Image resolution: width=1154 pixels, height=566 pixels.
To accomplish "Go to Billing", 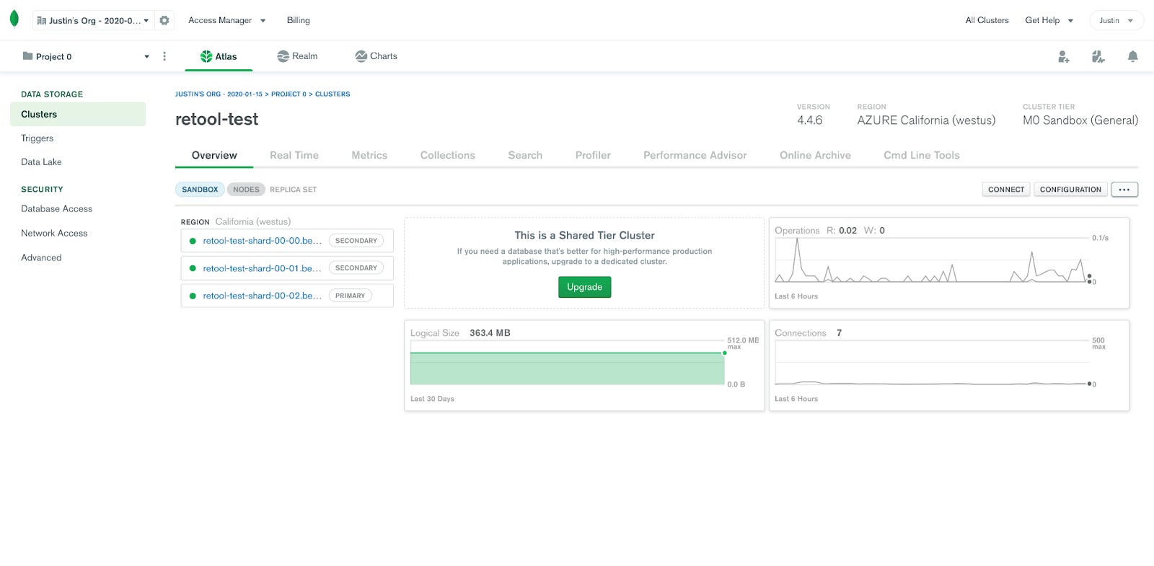I will [x=298, y=20].
